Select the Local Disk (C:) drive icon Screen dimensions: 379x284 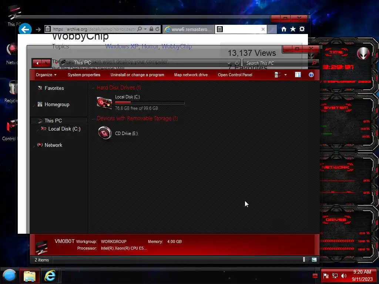coord(104,103)
